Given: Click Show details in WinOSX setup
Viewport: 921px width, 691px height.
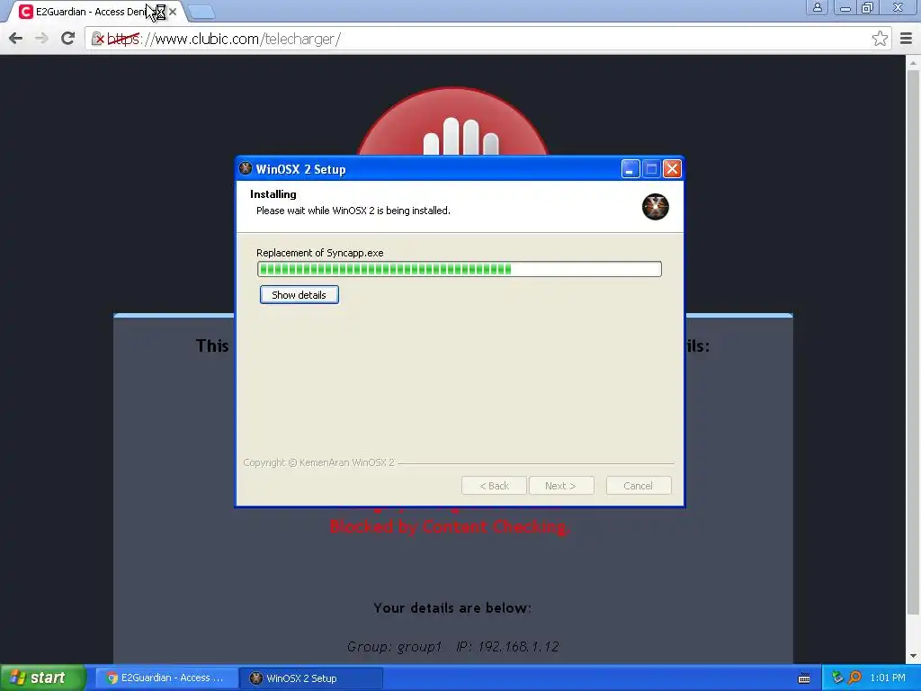Looking at the screenshot, I should pyautogui.click(x=299, y=295).
